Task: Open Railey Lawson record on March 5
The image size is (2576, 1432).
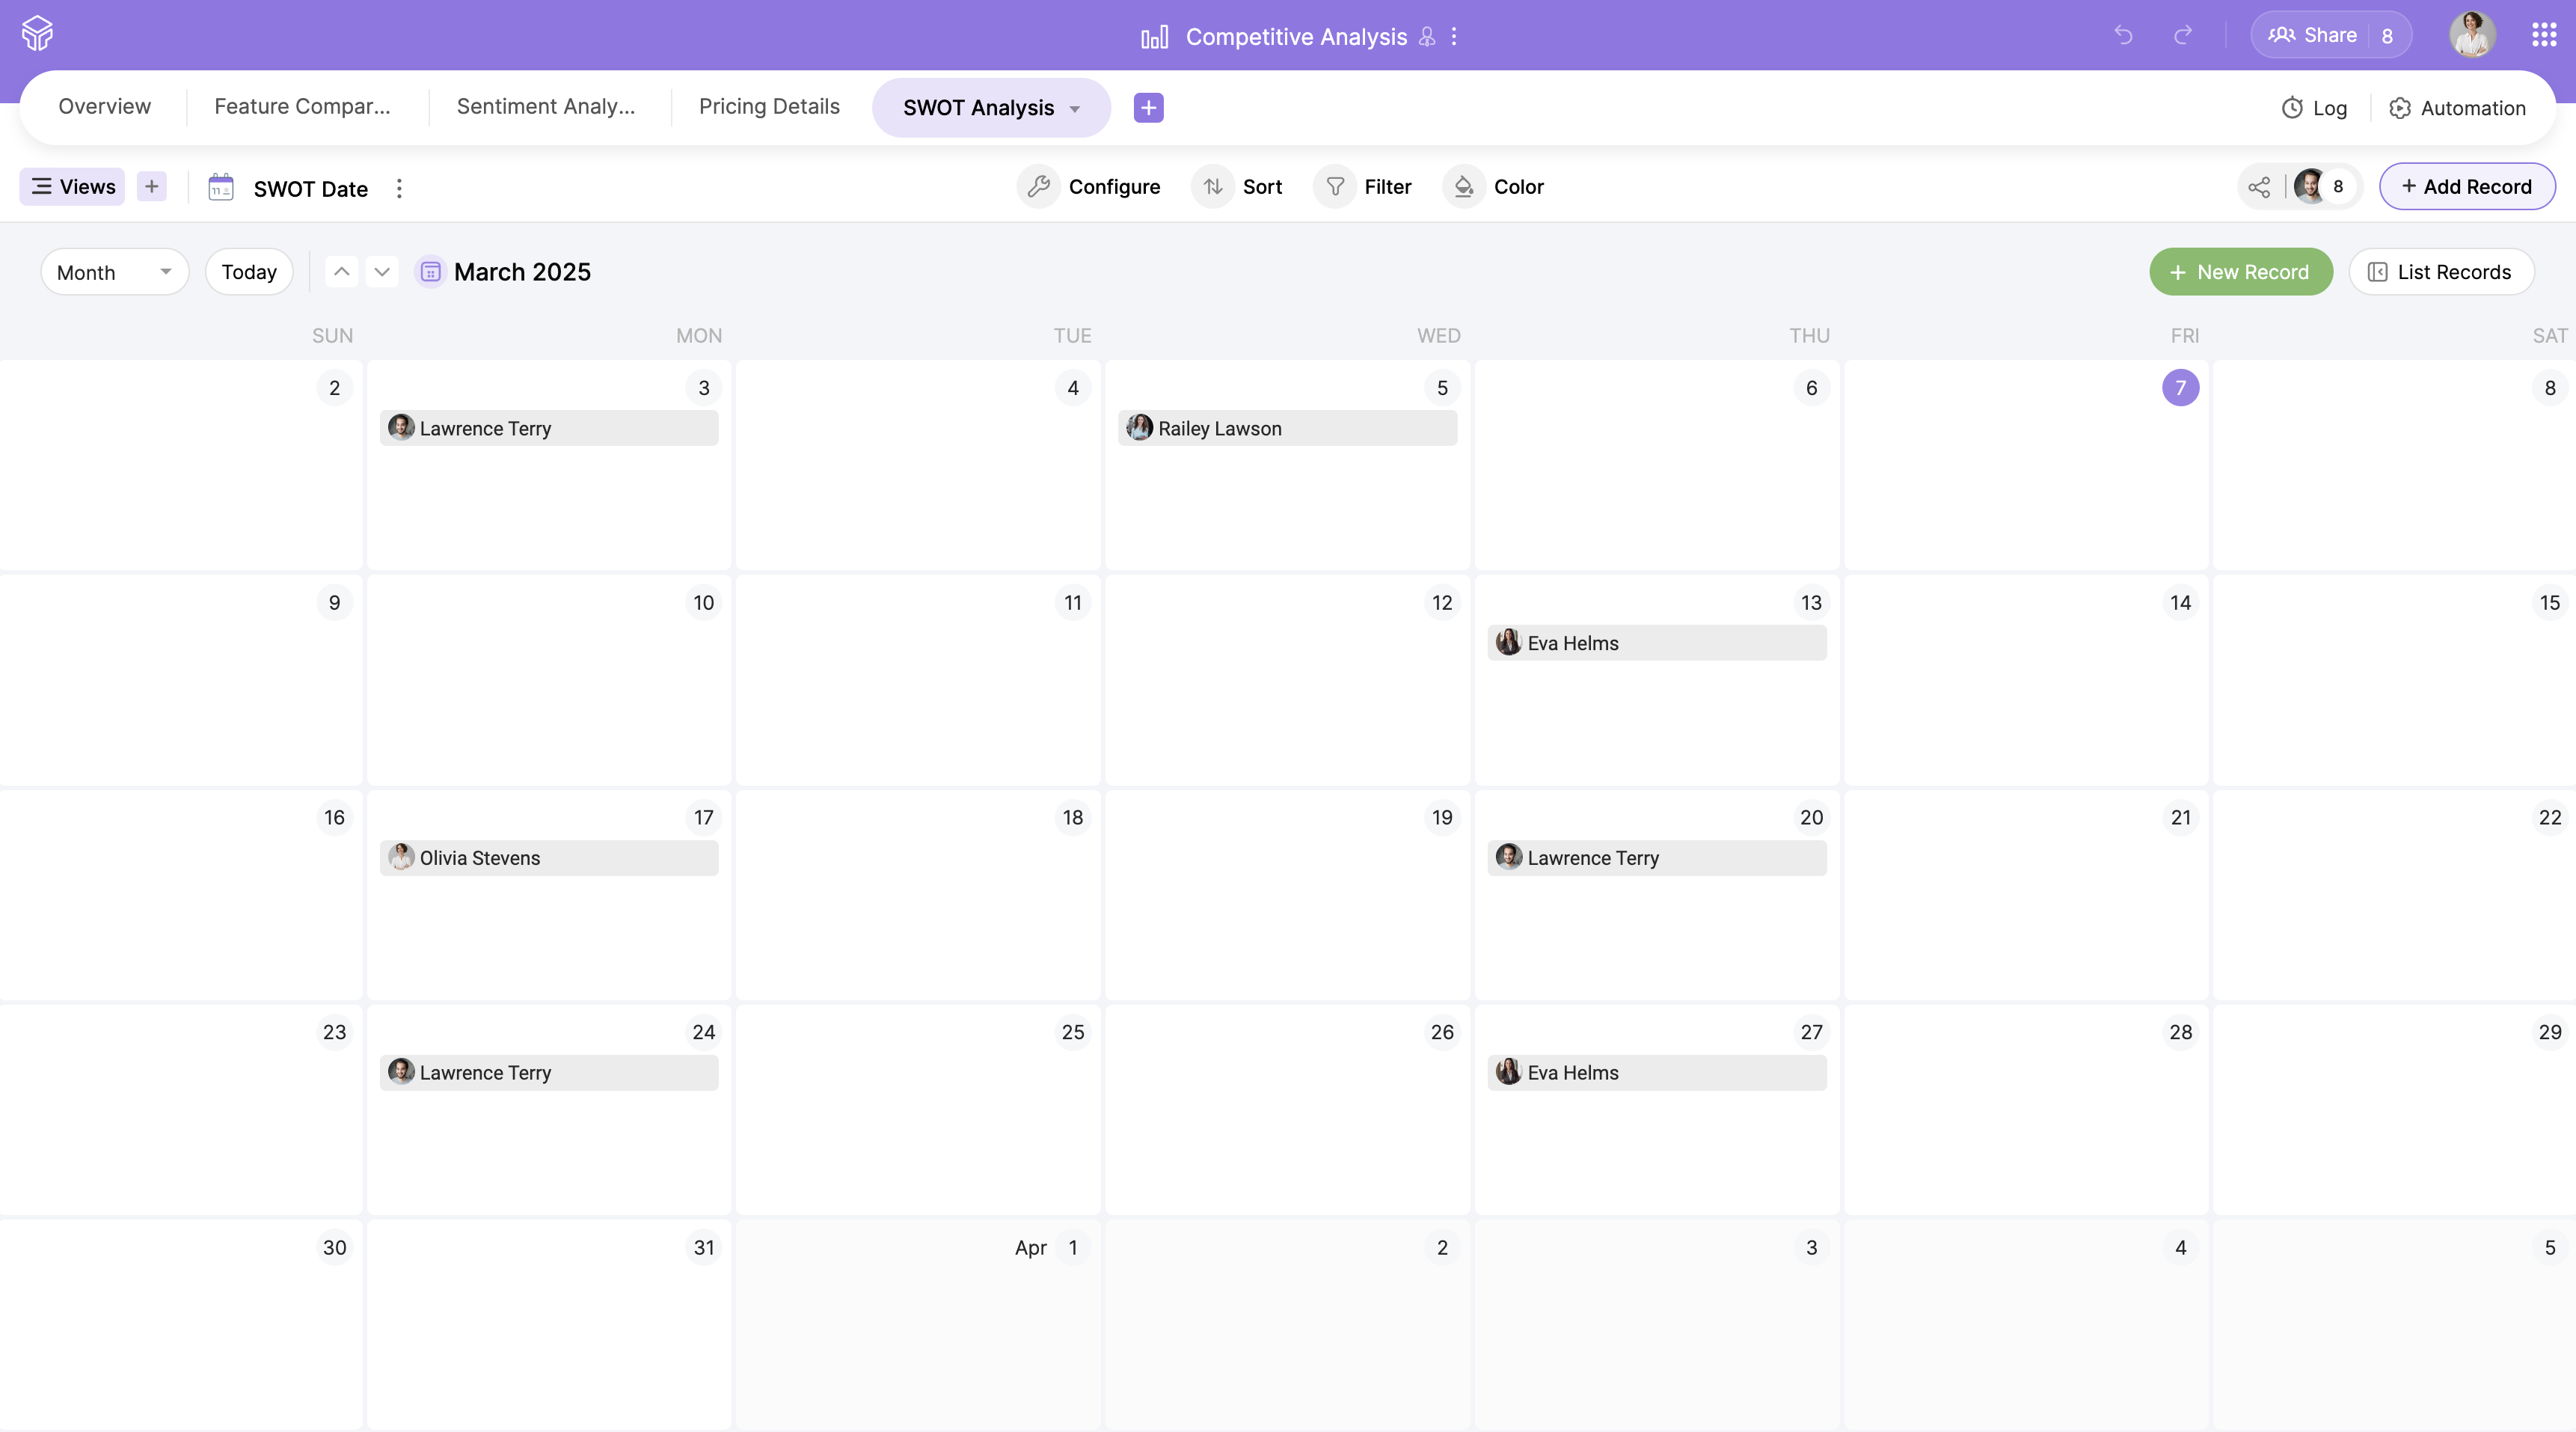Action: click(x=1287, y=428)
